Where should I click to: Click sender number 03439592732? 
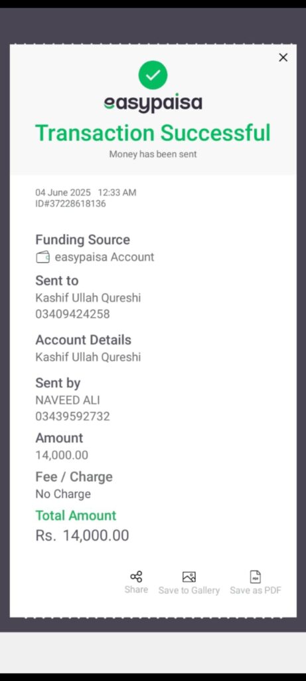(72, 416)
